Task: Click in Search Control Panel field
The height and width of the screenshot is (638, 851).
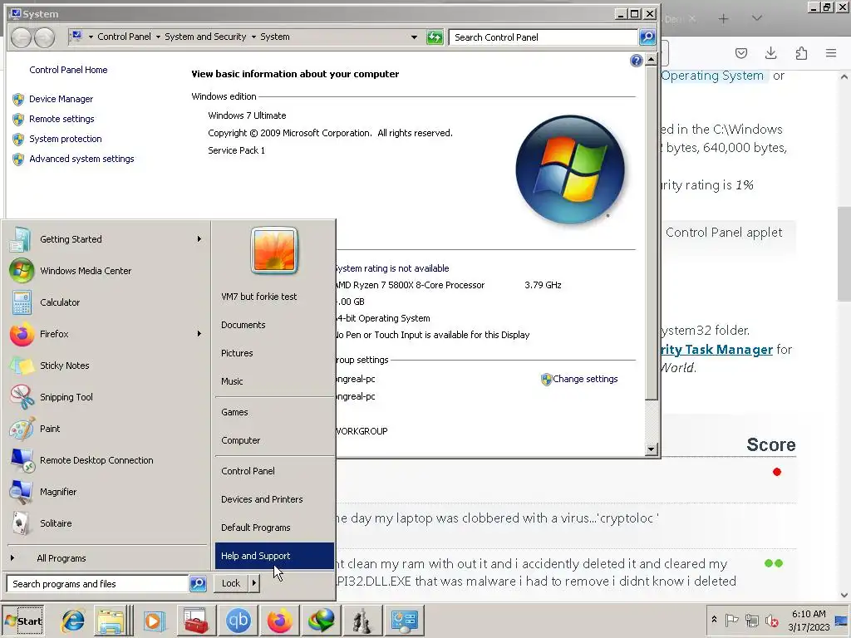Action: point(544,37)
